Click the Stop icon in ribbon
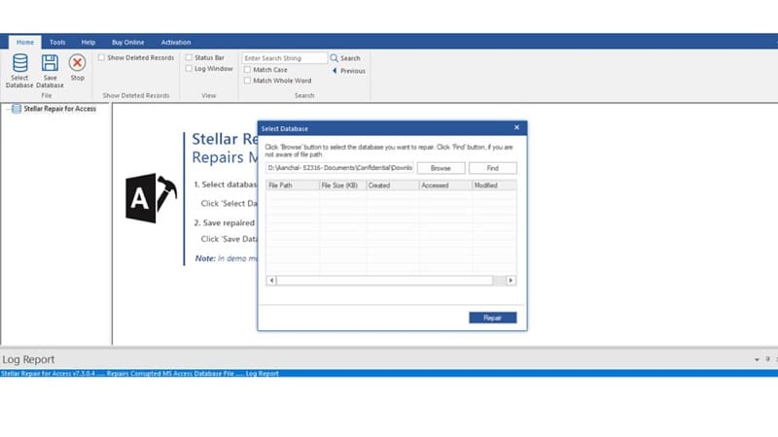The height and width of the screenshot is (437, 778). pyautogui.click(x=78, y=63)
